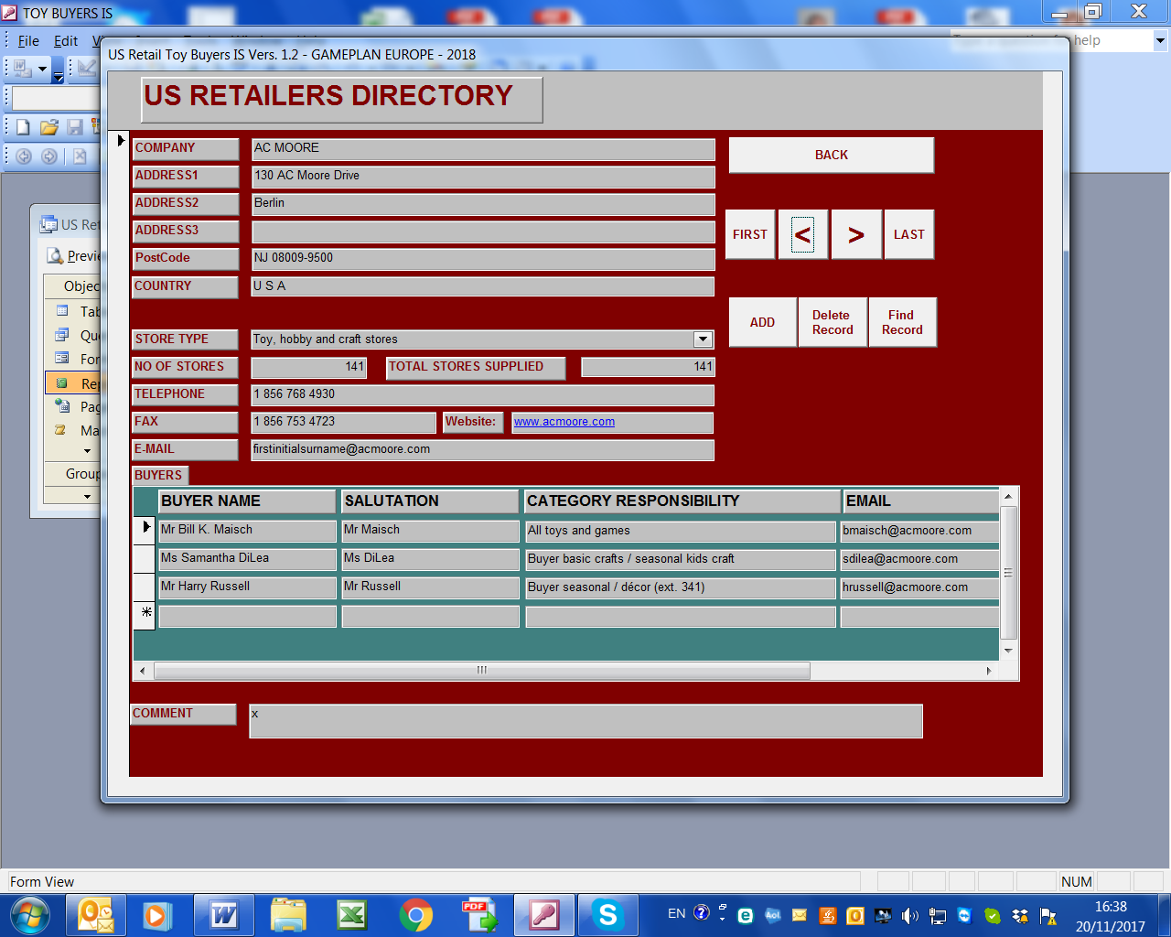The width and height of the screenshot is (1171, 937).
Task: Select Pages object in database window
Action: (77, 406)
